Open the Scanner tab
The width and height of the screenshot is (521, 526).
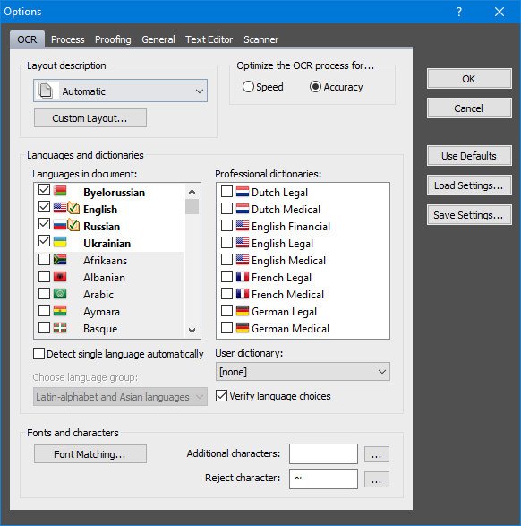coord(261,39)
